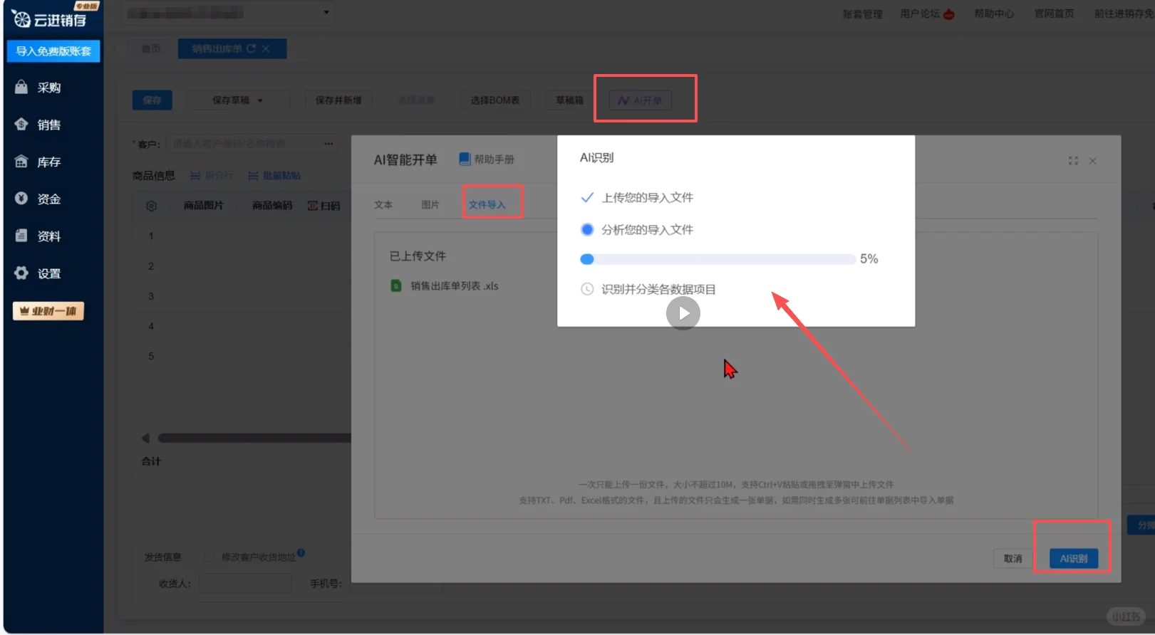Click the AI开单 toolbar button
This screenshot has height=635, width=1155.
click(641, 100)
